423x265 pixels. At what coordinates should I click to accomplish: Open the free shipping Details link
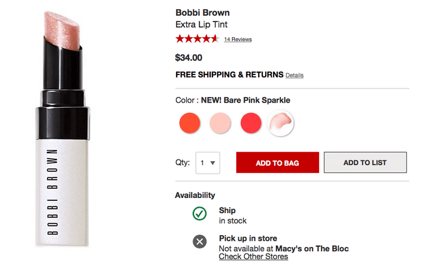(x=294, y=75)
